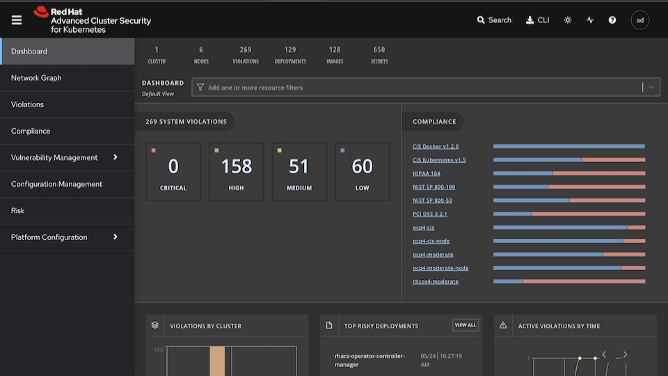Click tan bar in Violations by Cluster chart

(217, 361)
